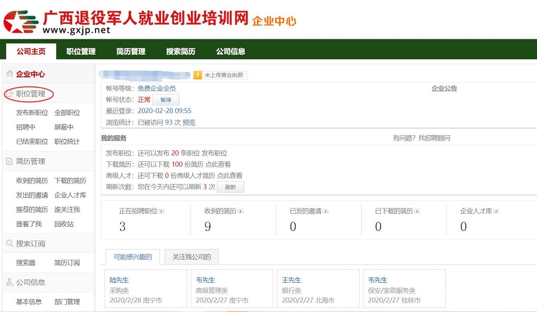Open the 公司主页 navigation tab

(x=31, y=52)
